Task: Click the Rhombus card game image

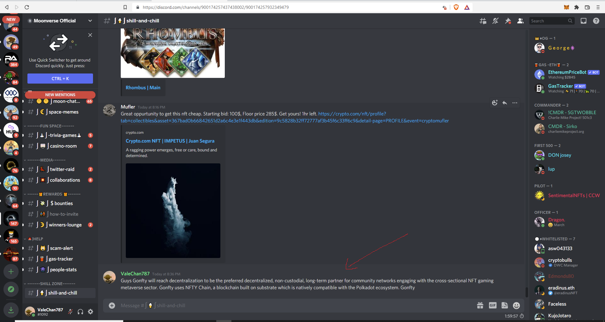Action: tap(173, 53)
